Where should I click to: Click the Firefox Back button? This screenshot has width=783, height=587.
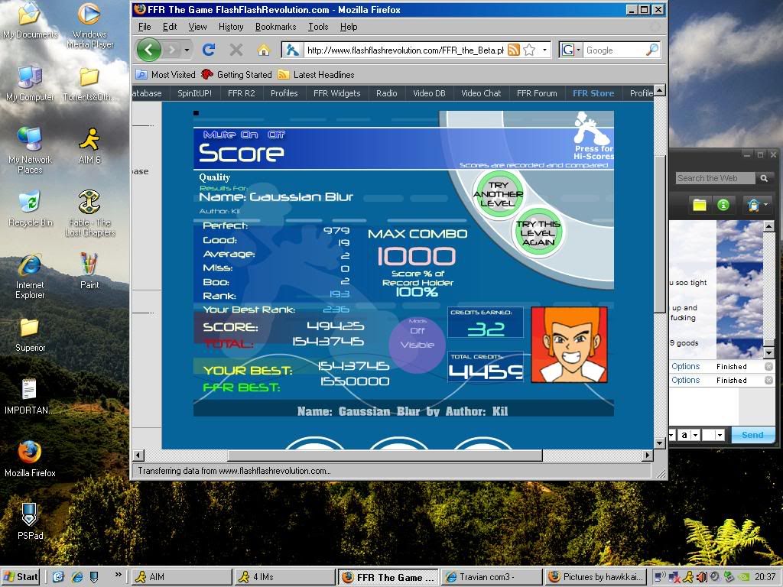149,50
